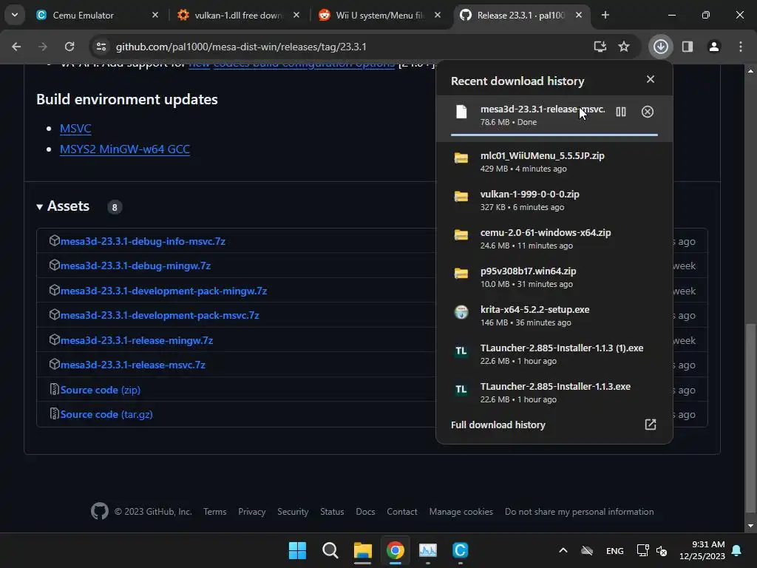Cancel the mesa3d download

pos(648,112)
